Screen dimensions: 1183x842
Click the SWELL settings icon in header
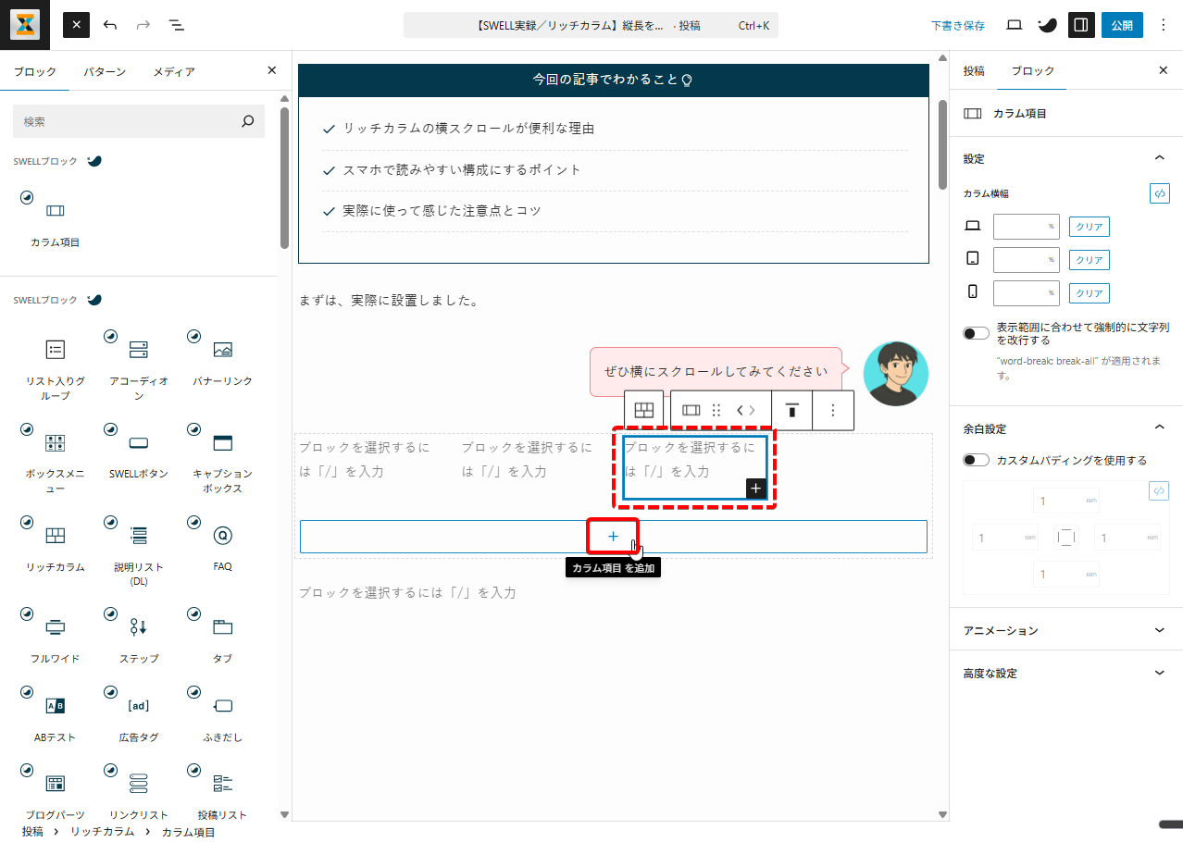tap(1047, 25)
